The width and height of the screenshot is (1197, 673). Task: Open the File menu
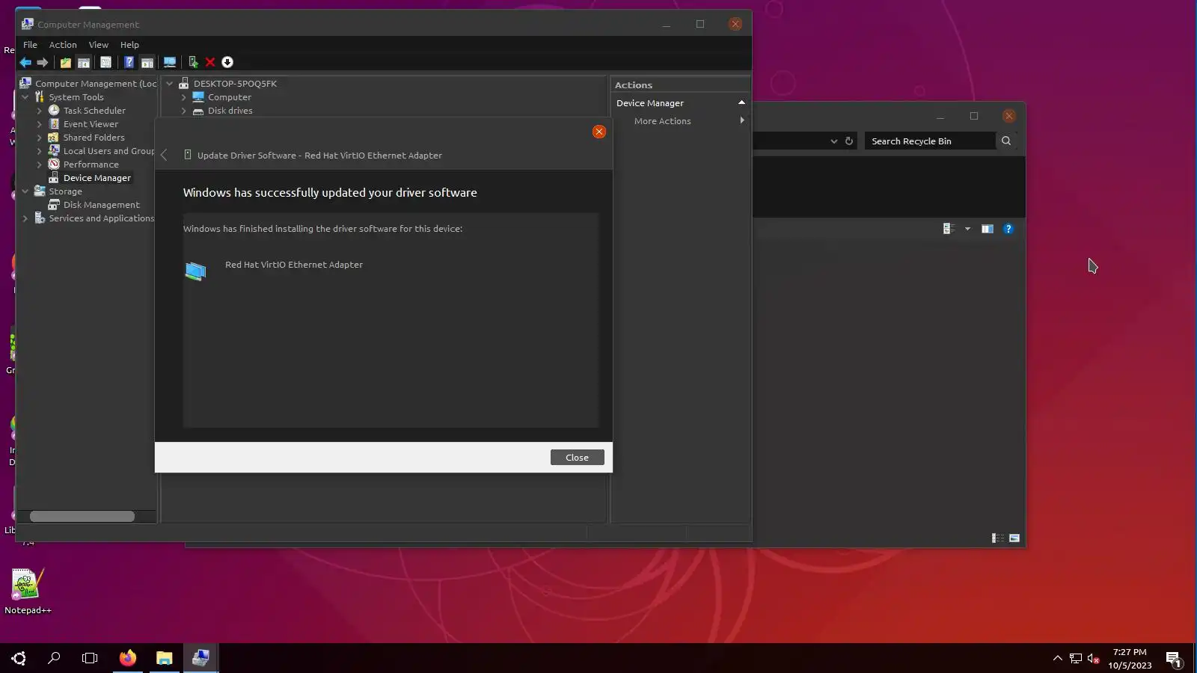point(30,45)
